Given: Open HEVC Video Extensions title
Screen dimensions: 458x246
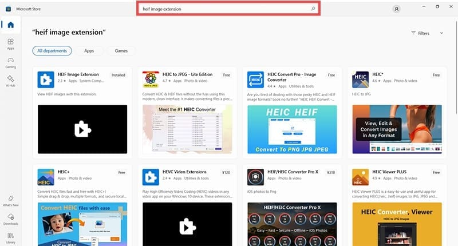Looking at the screenshot, I should click(184, 172).
